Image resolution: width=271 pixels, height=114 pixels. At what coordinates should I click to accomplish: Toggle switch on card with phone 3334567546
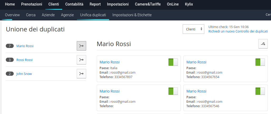[x=260, y=91]
